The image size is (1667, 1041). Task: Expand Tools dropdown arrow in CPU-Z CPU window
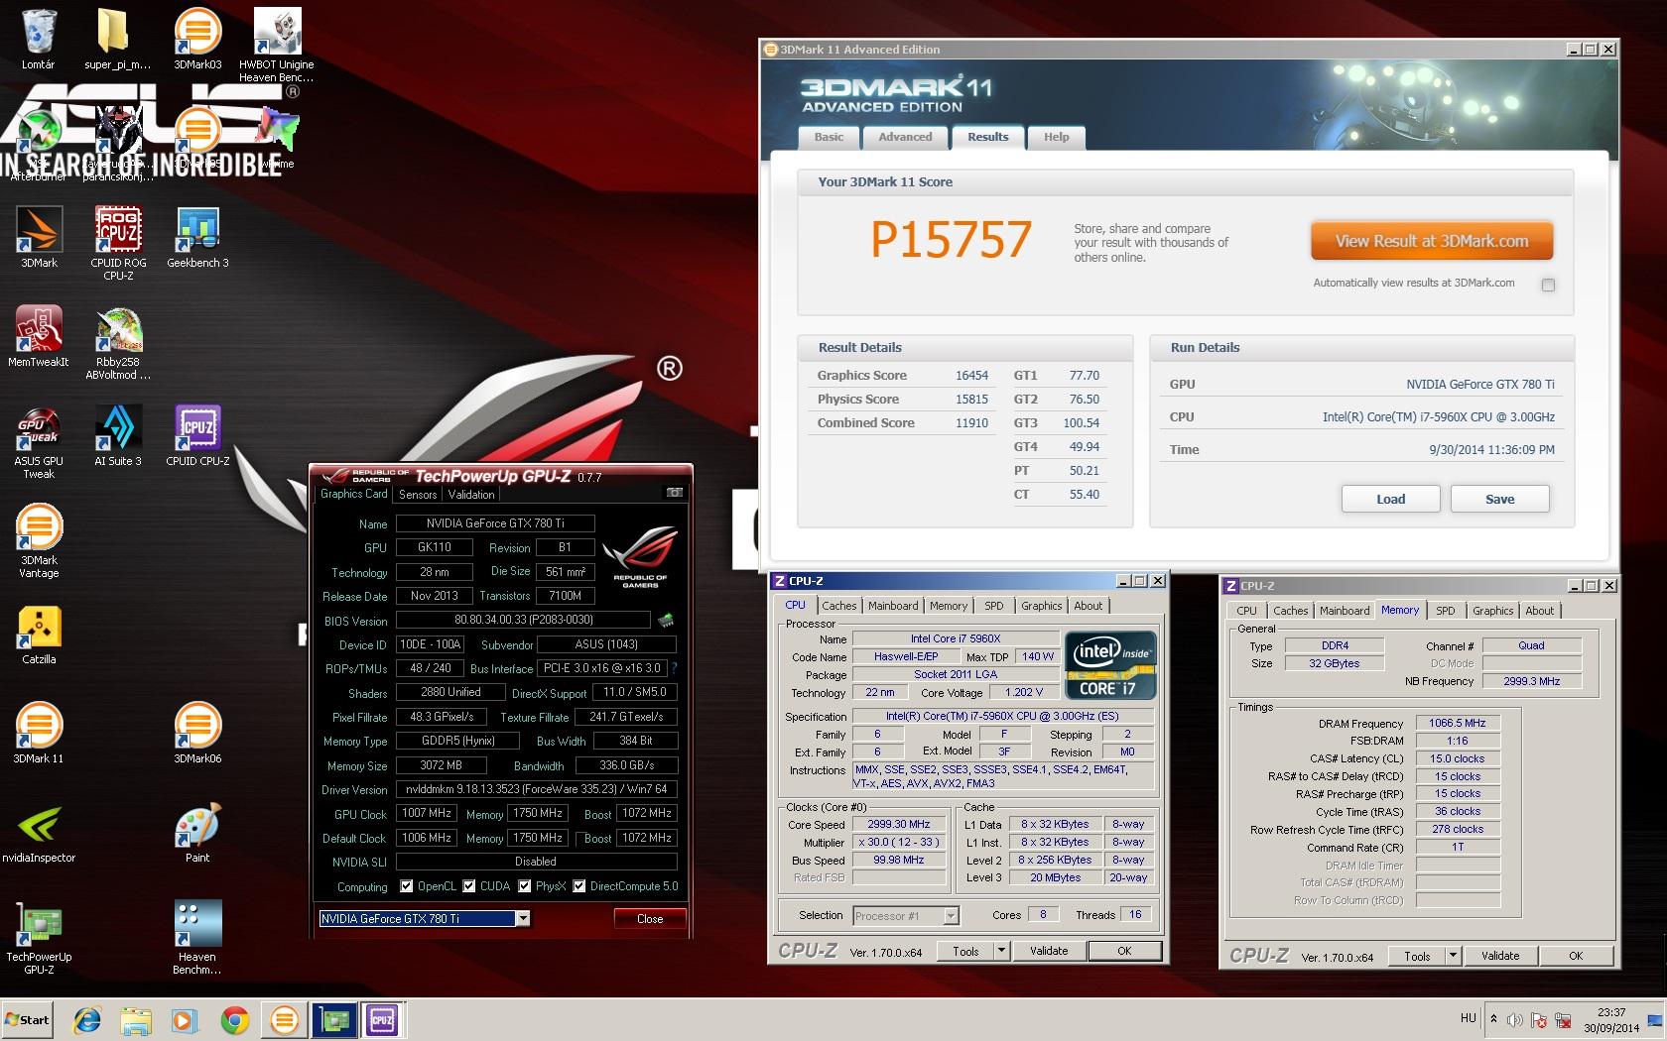tap(1001, 951)
